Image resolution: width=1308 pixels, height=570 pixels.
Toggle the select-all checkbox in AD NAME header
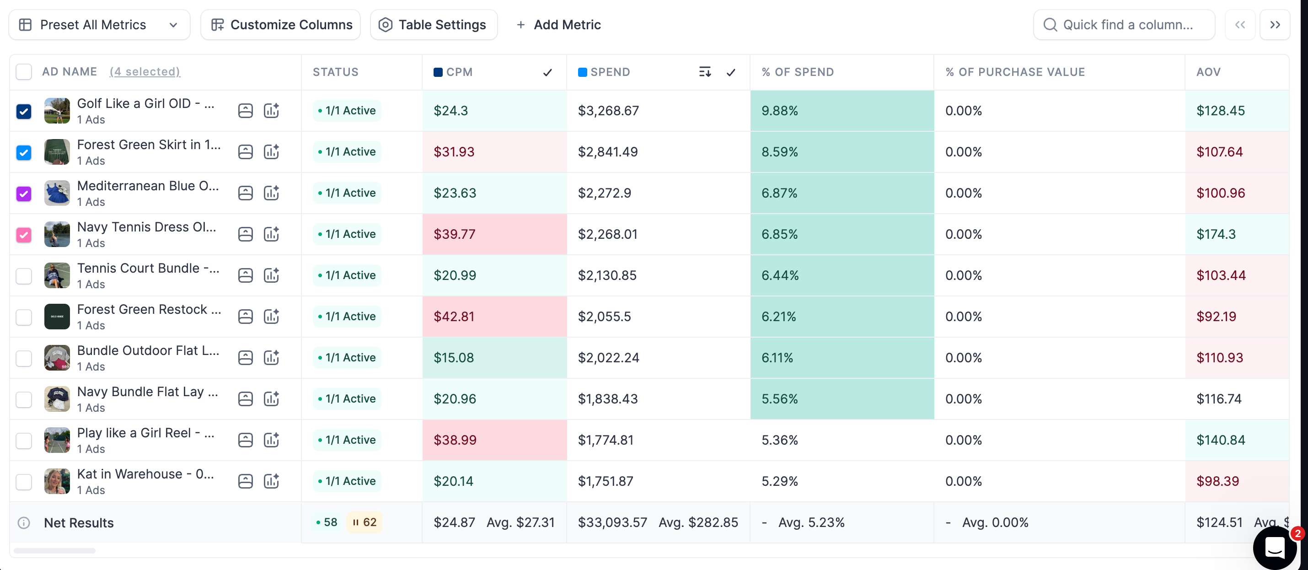(24, 72)
